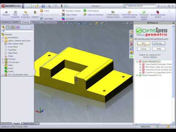The height and width of the screenshot is (132, 176).
Task: Select Front Plane in feature tree
Action: click(11, 47)
